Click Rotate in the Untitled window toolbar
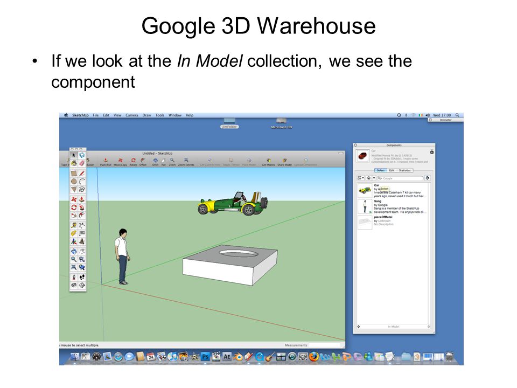The height and width of the screenshot is (388, 517). [133, 162]
